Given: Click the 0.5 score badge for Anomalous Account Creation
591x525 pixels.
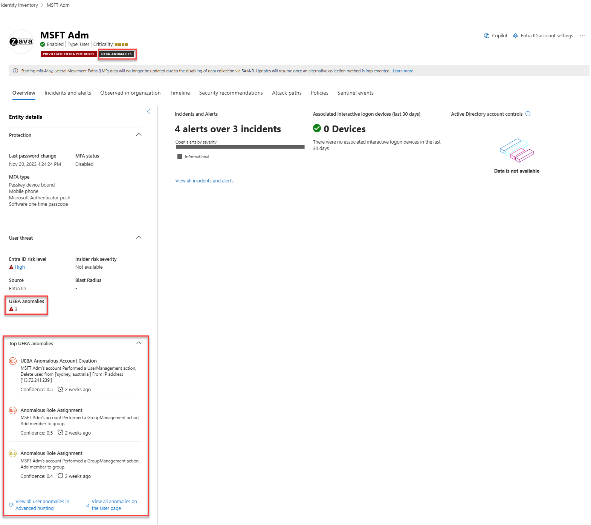Looking at the screenshot, I should tap(13, 361).
